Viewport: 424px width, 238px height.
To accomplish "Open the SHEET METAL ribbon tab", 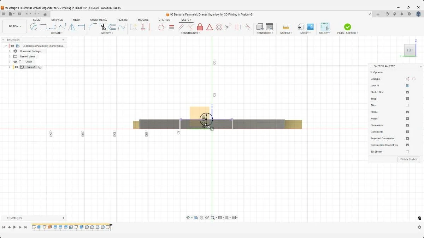I will pyautogui.click(x=98, y=20).
